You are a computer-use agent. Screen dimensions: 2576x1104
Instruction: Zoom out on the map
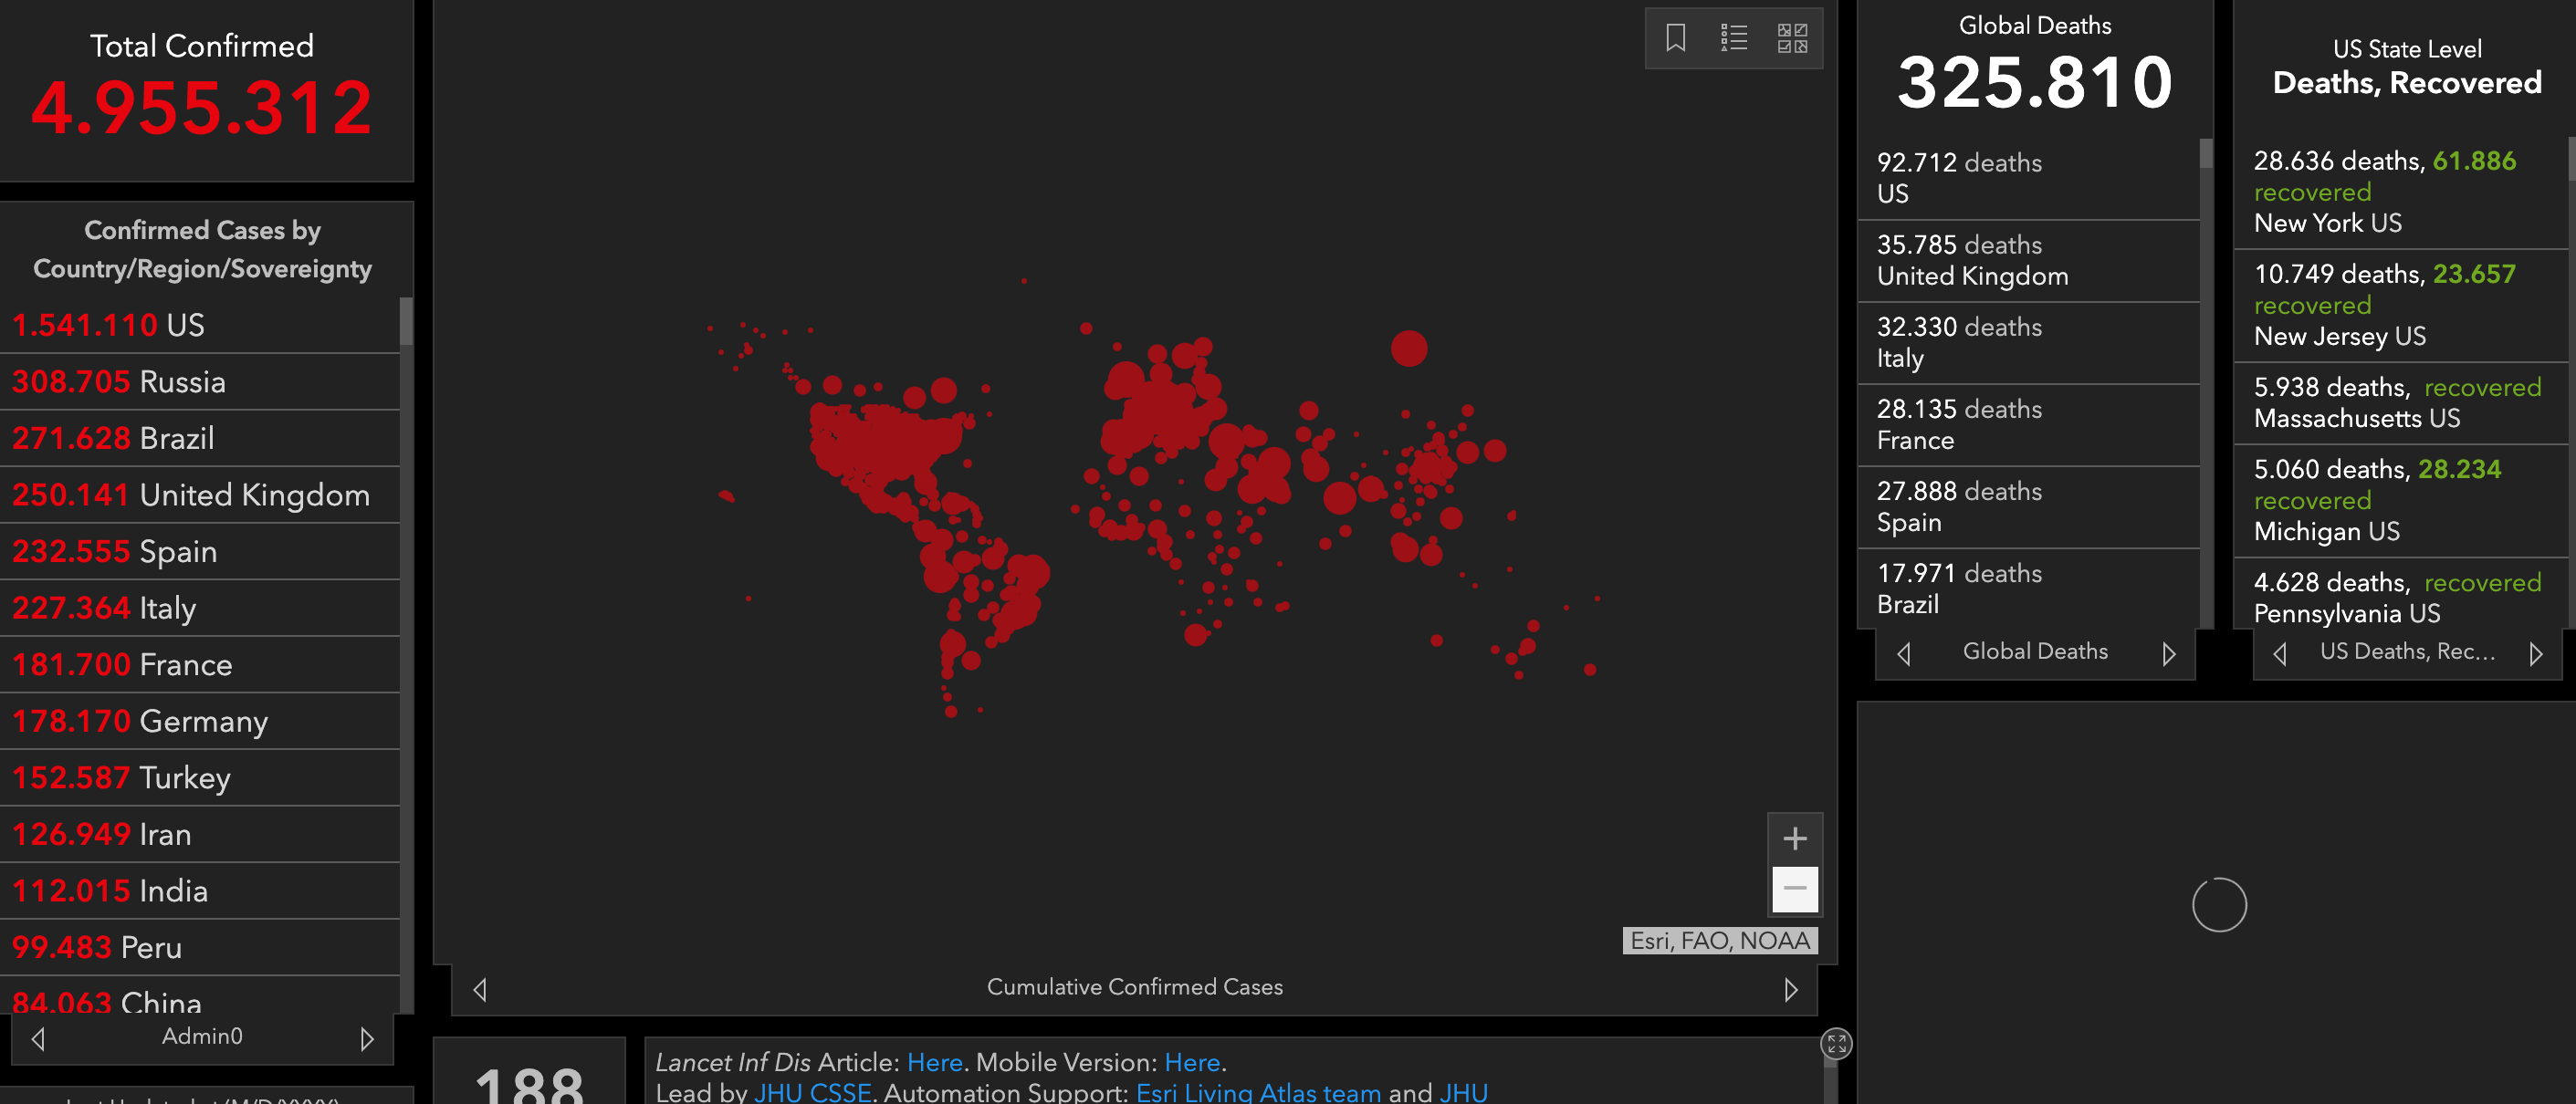pos(1794,888)
